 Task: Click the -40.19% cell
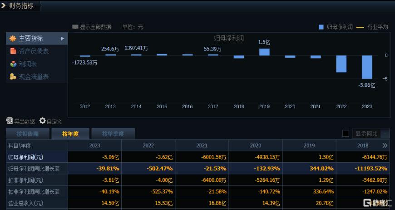click(x=94, y=192)
